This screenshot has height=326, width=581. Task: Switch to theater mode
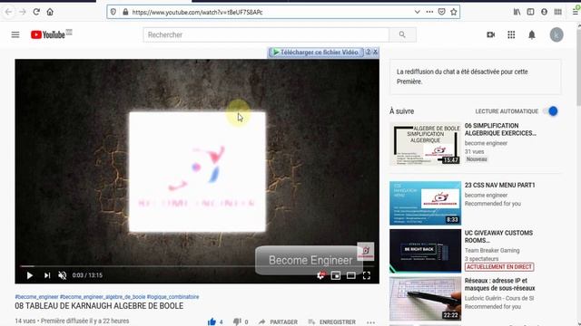click(351, 275)
